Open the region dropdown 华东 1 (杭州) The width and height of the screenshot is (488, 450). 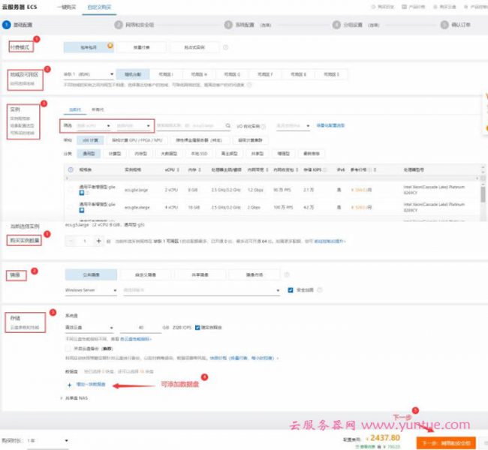(x=89, y=74)
